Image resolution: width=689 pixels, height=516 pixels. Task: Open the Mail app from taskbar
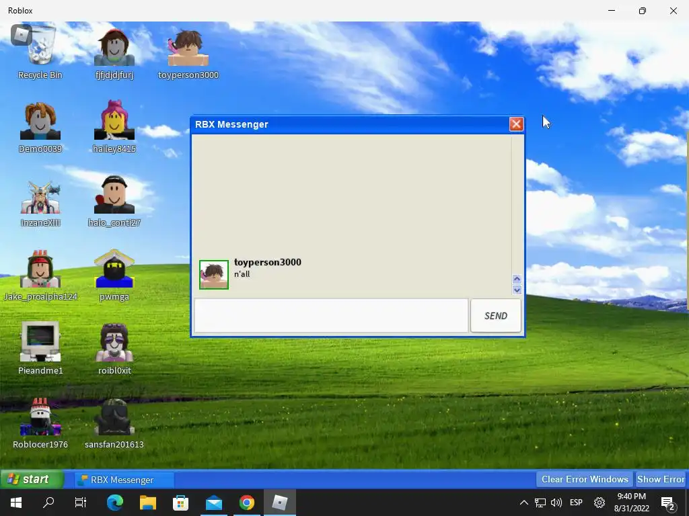pyautogui.click(x=214, y=503)
